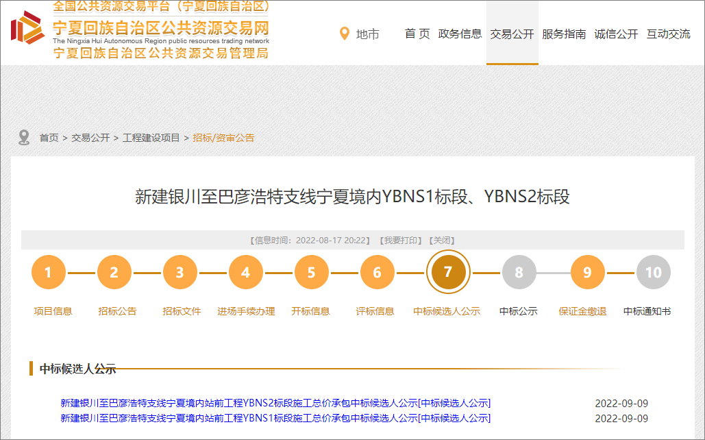The height and width of the screenshot is (440, 705).
Task: Select step 6 circle 评标信息
Action: point(377,273)
